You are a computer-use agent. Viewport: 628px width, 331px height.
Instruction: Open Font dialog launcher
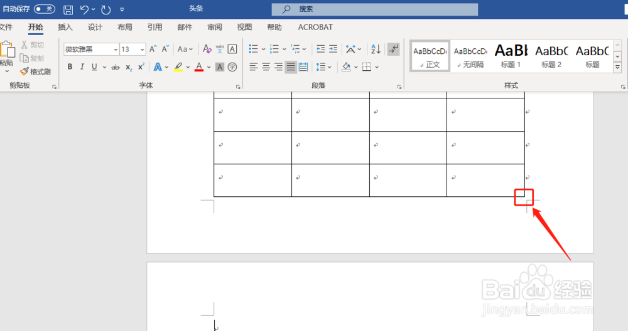[238, 87]
